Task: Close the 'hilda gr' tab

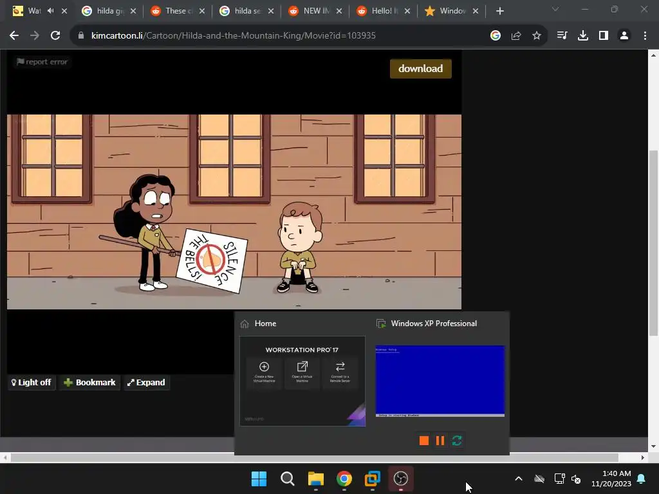Action: point(133,12)
